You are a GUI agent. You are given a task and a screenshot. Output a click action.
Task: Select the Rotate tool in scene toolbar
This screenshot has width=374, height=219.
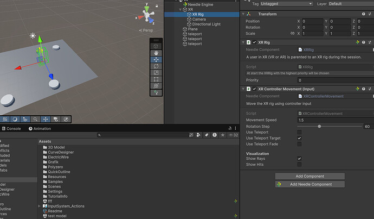tap(156, 66)
